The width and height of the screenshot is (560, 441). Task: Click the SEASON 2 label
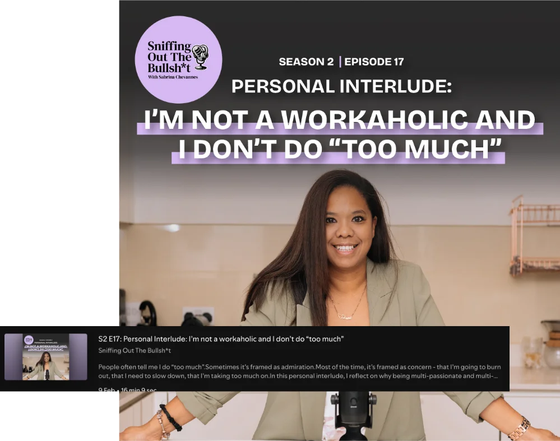pyautogui.click(x=306, y=62)
